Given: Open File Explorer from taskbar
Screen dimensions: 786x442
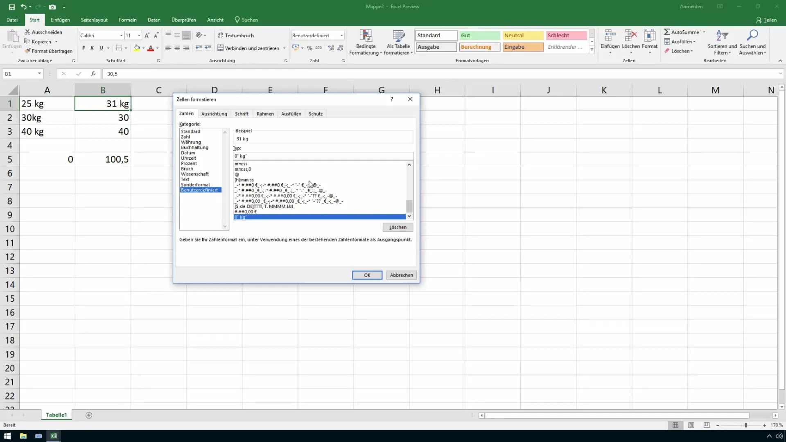Looking at the screenshot, I should coord(23,436).
